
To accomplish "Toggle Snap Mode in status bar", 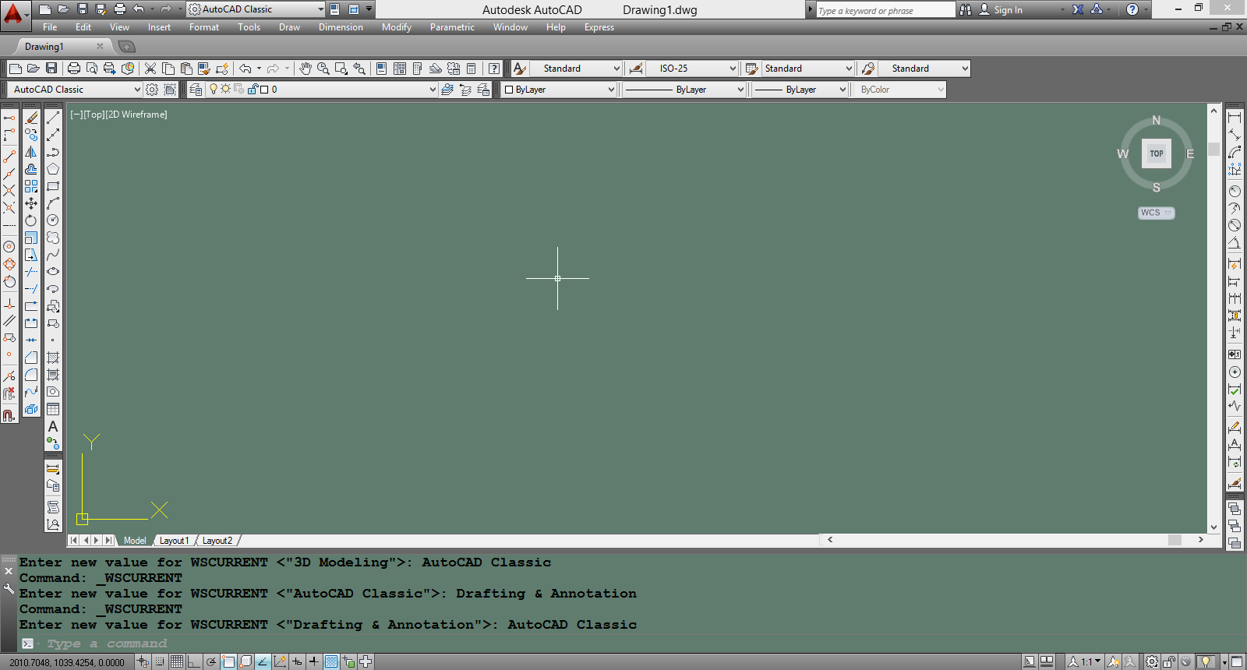I will coord(160,661).
